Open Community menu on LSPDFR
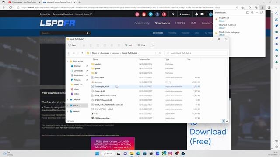Screen dimensions: 280x157 pos(142,23)
